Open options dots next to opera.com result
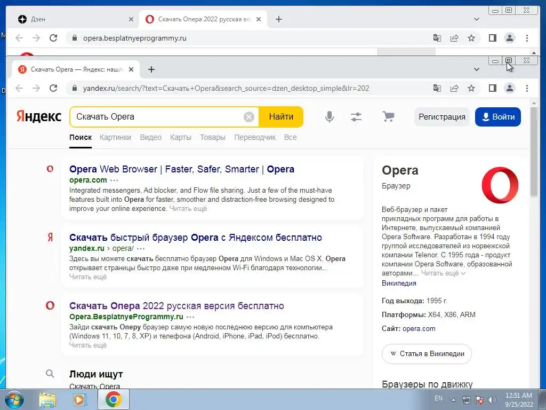 [x=114, y=180]
